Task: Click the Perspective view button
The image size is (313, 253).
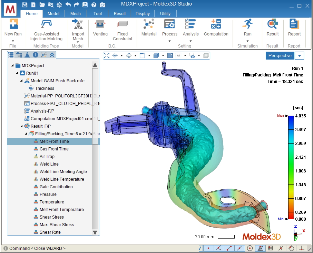Action: pos(280,56)
